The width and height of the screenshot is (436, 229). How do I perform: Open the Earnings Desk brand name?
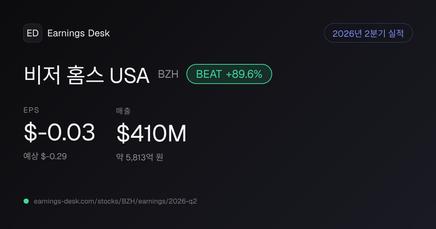78,33
